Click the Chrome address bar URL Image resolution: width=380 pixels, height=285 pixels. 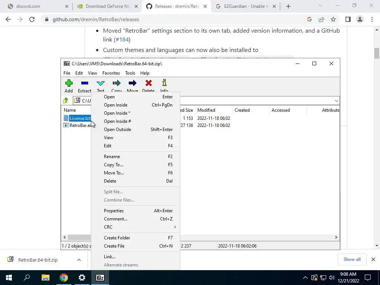[96, 19]
